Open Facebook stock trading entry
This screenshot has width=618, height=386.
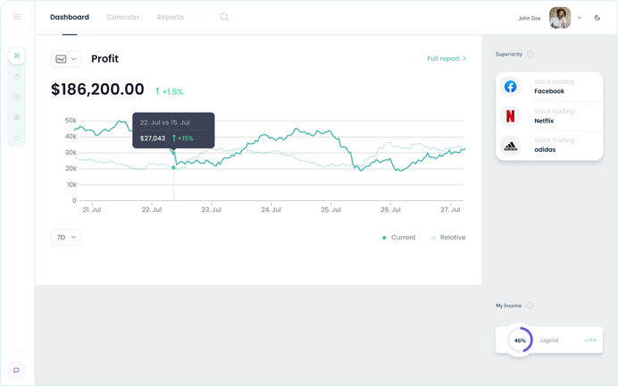549,87
